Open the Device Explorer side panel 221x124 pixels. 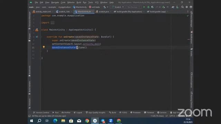191,80
